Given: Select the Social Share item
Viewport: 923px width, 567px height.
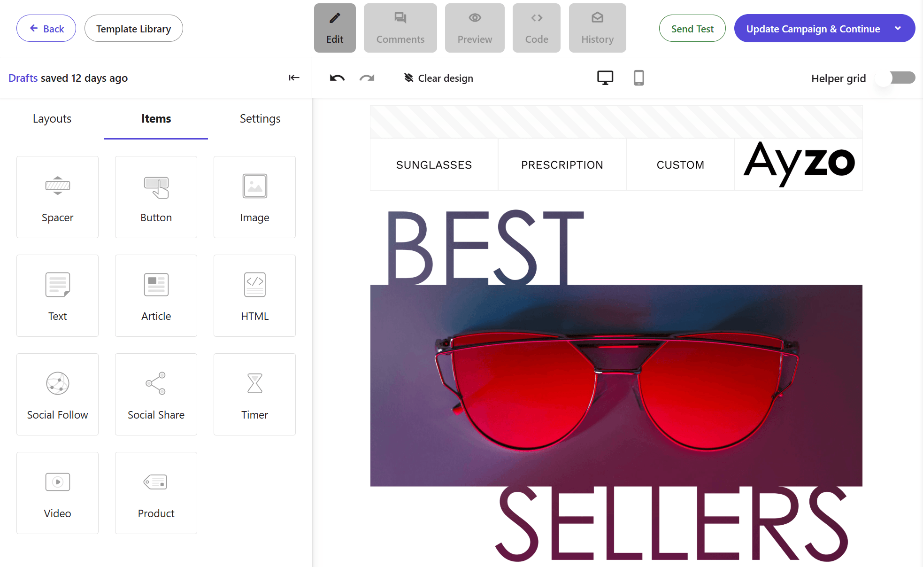Looking at the screenshot, I should point(156,394).
